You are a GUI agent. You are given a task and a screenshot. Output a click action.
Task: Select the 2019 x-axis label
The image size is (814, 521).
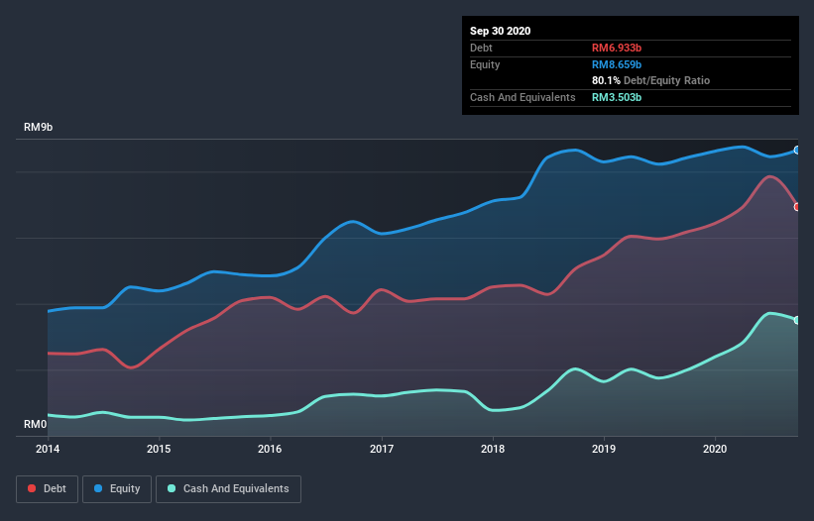click(x=604, y=449)
